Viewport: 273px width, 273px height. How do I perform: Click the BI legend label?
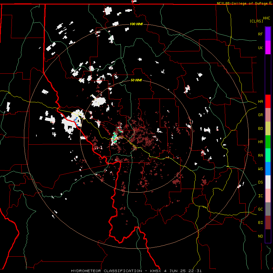[x=260, y=223]
